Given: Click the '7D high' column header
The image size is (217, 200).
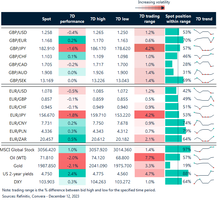Looking at the screenshot, I should [98, 19].
